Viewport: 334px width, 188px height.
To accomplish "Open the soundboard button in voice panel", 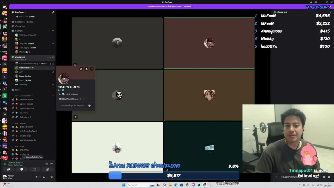I will (47, 169).
